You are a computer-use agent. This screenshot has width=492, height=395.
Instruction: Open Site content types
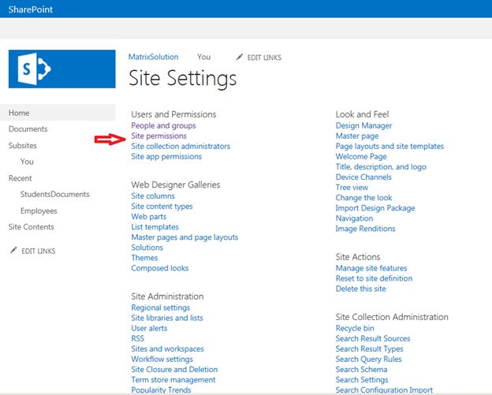(x=162, y=207)
